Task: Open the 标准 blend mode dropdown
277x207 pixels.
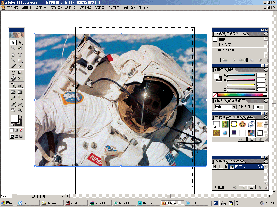Action: [x=235, y=107]
